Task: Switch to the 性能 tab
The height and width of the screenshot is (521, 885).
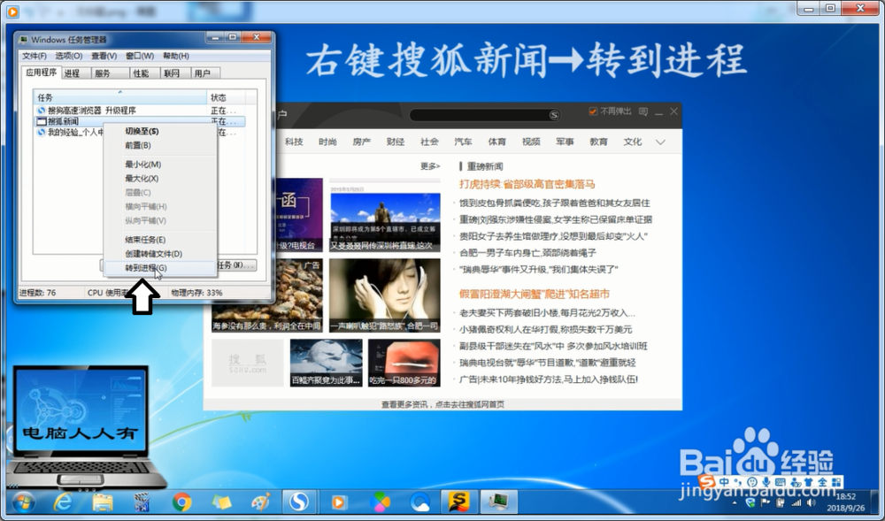Action: pyautogui.click(x=144, y=73)
